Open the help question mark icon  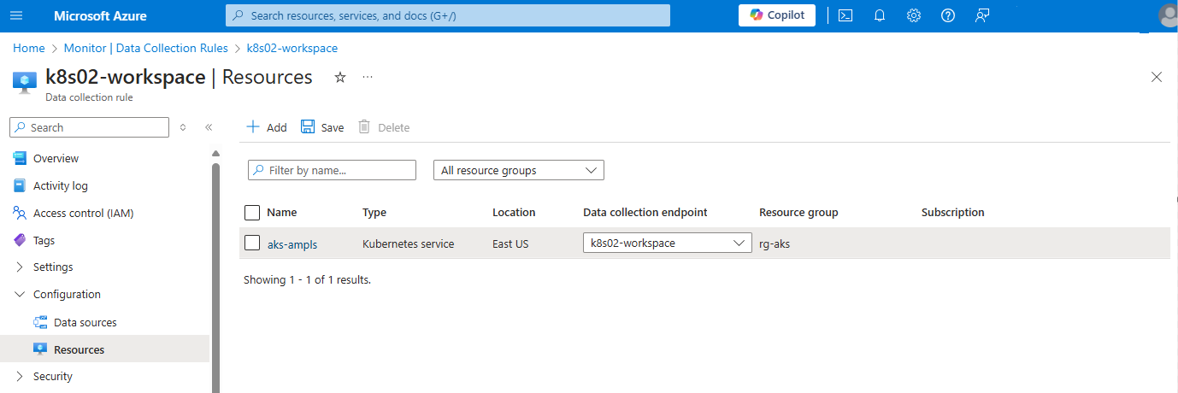[947, 15]
